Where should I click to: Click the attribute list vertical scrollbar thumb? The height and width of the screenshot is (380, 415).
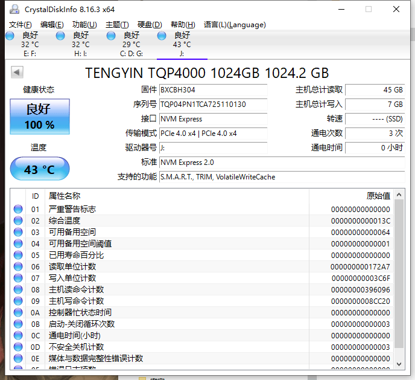click(399, 274)
